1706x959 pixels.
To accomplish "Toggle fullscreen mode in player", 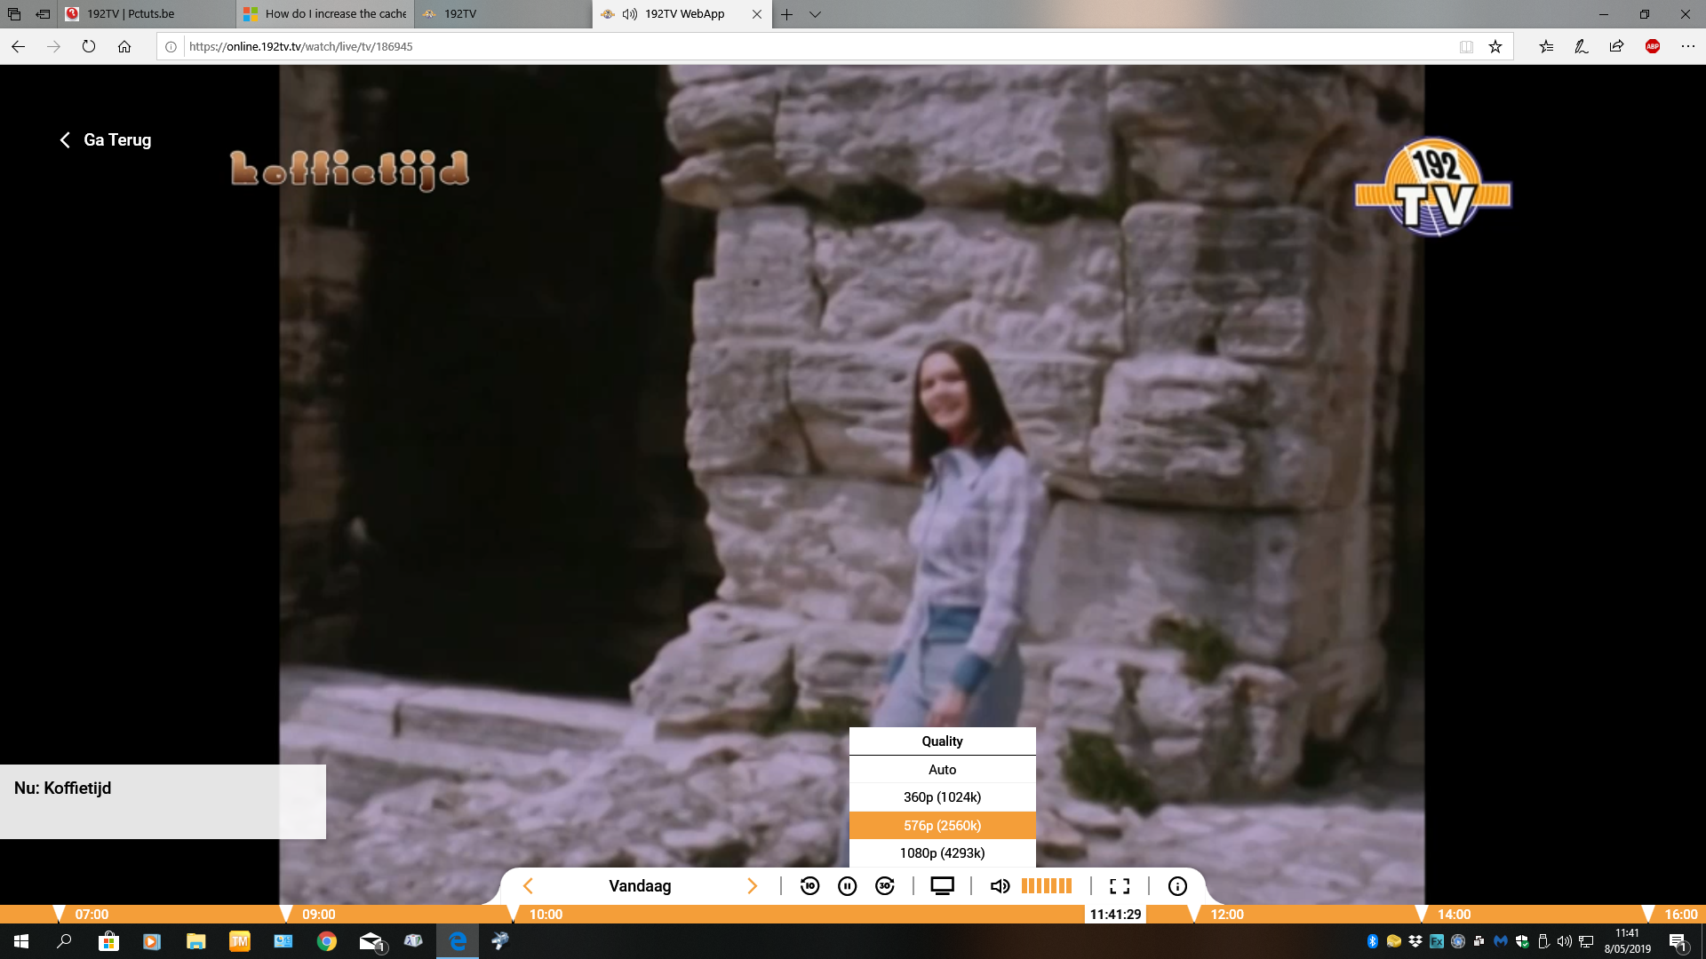I will coord(1120,886).
